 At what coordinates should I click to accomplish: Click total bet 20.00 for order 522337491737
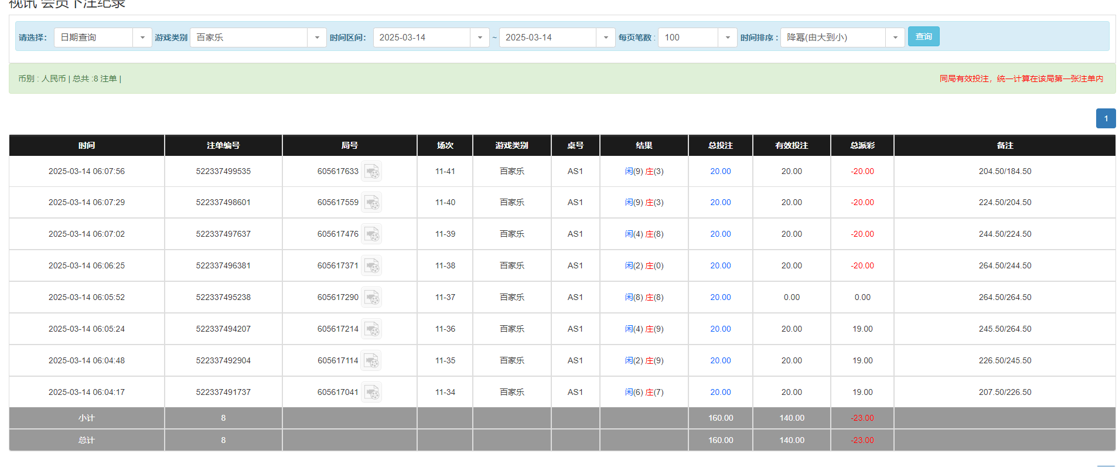[x=720, y=393]
